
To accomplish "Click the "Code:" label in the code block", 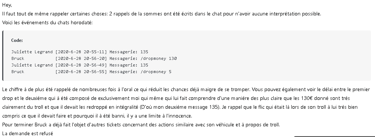I will 17,40.
